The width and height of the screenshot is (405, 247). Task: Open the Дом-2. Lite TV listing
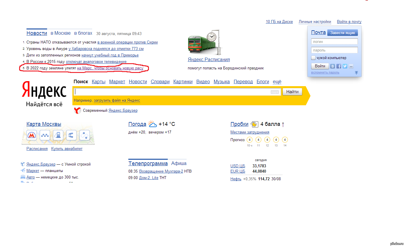(149, 178)
